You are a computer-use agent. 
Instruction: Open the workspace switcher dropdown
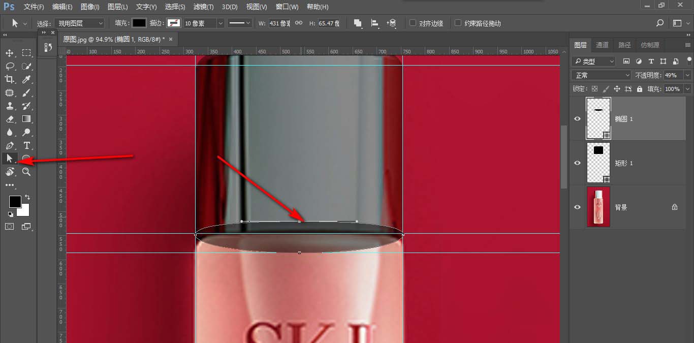[x=678, y=23]
